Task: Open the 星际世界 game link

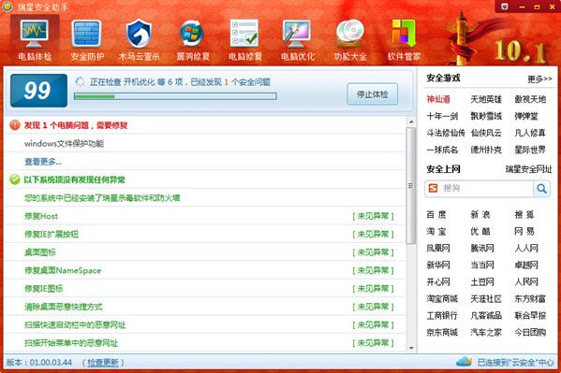Action: click(530, 150)
